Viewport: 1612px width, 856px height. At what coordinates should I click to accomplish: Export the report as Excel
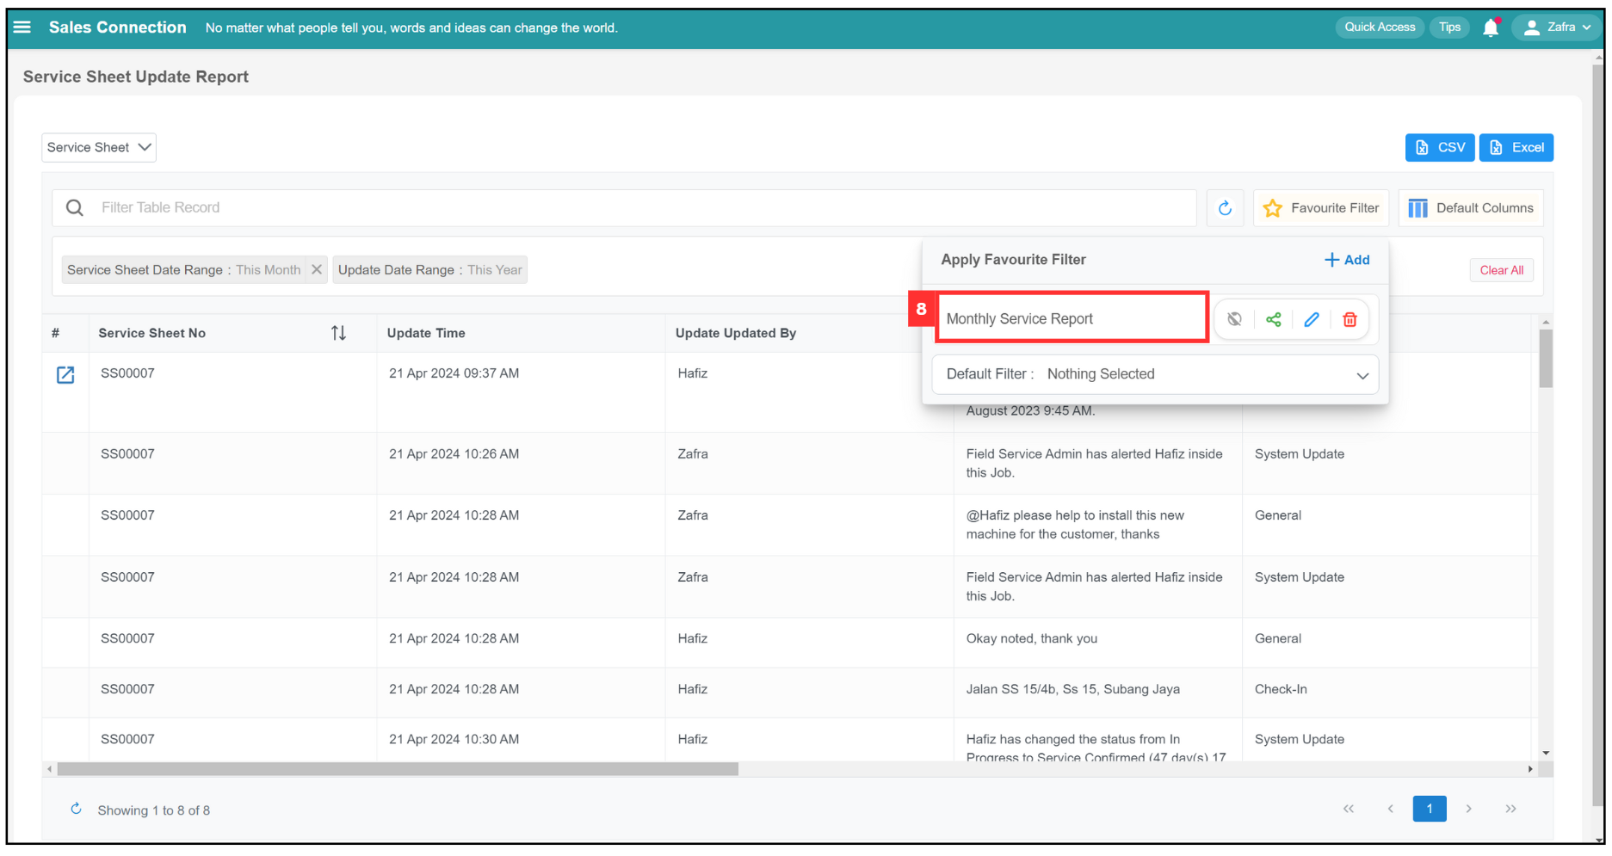tap(1516, 147)
